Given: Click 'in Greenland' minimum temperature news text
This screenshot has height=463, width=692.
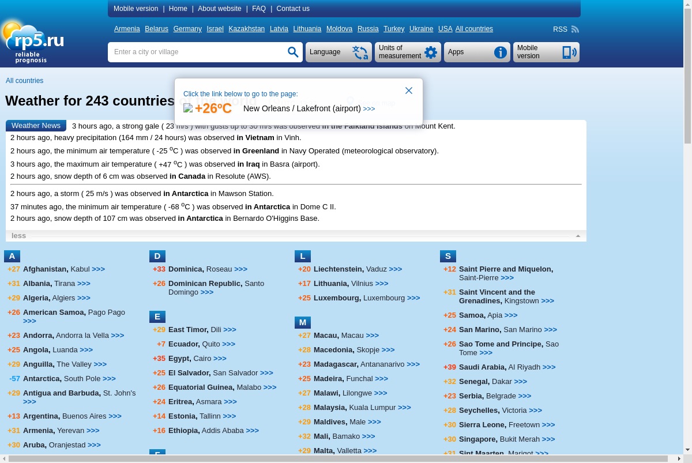Looking at the screenshot, I should coord(256,150).
